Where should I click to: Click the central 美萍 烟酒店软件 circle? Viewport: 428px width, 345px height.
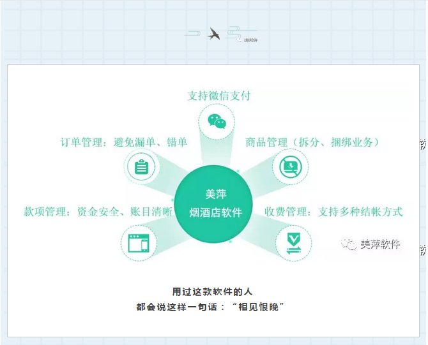(x=213, y=204)
